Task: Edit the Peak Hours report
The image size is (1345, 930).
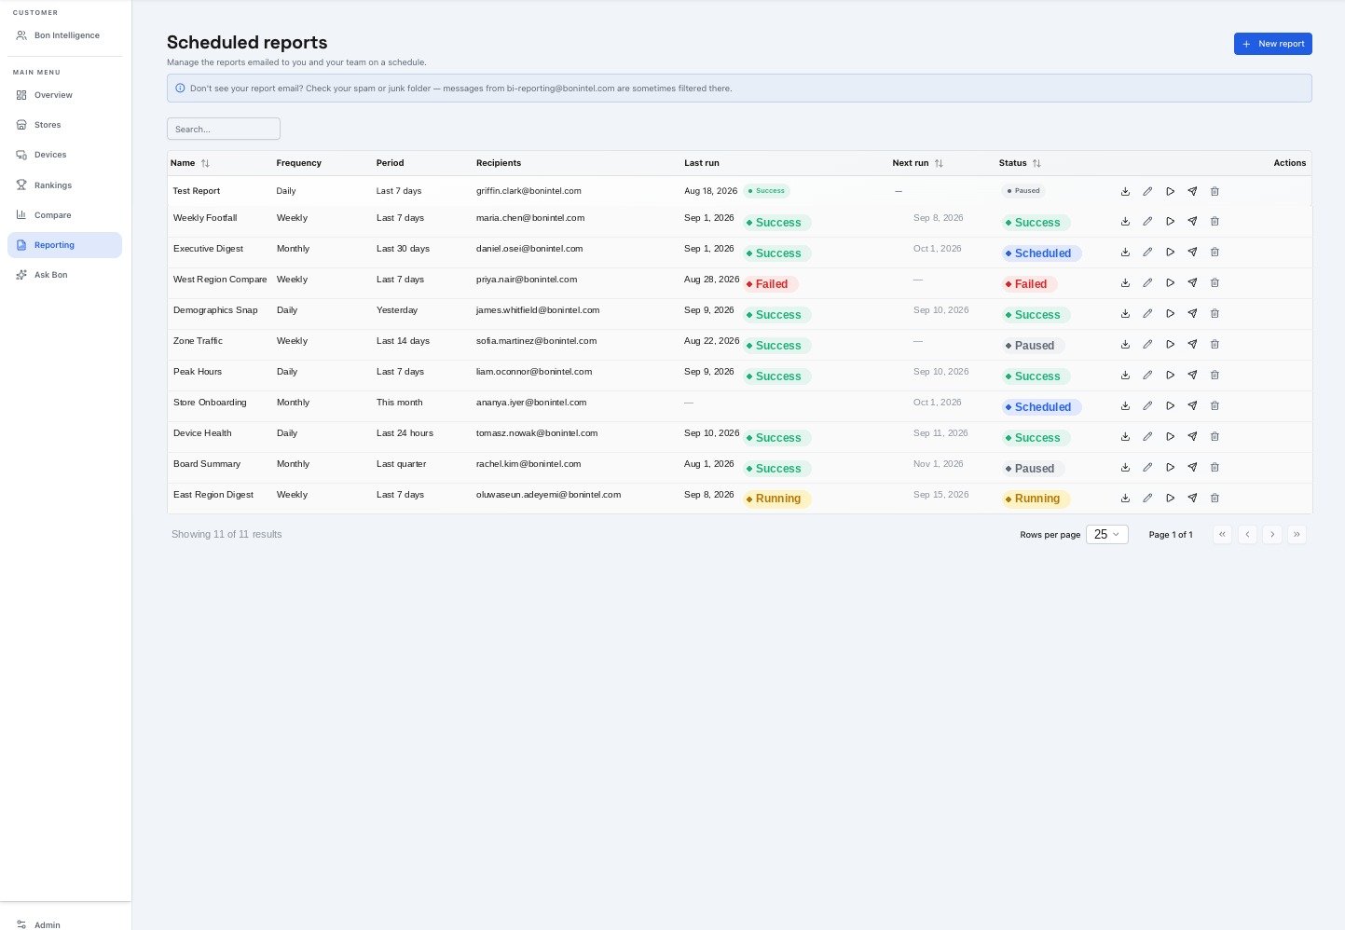Action: point(1147,376)
